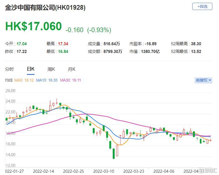Image resolution: width=219 pixels, height=175 pixels.
Task: Click the +自选 add to watchlist button
Action: [x=202, y=6]
